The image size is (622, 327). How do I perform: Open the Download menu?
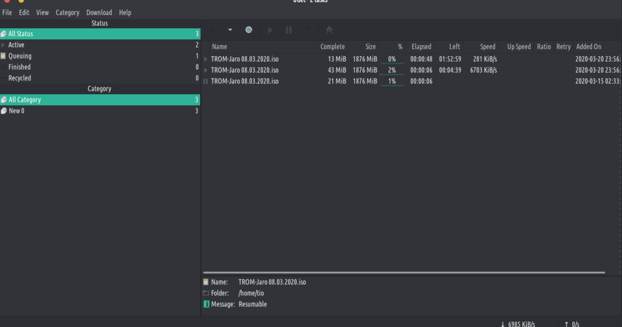click(99, 13)
